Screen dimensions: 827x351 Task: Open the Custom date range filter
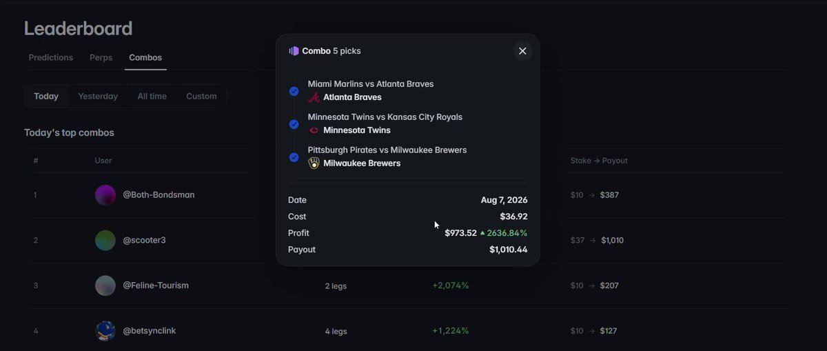pos(201,97)
